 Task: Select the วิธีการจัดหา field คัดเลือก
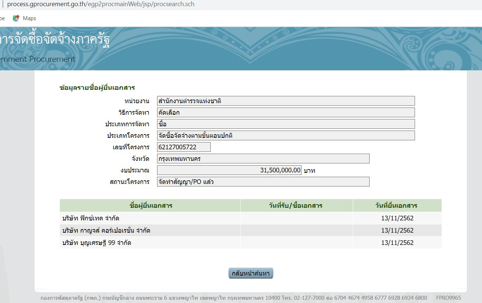[286, 113]
